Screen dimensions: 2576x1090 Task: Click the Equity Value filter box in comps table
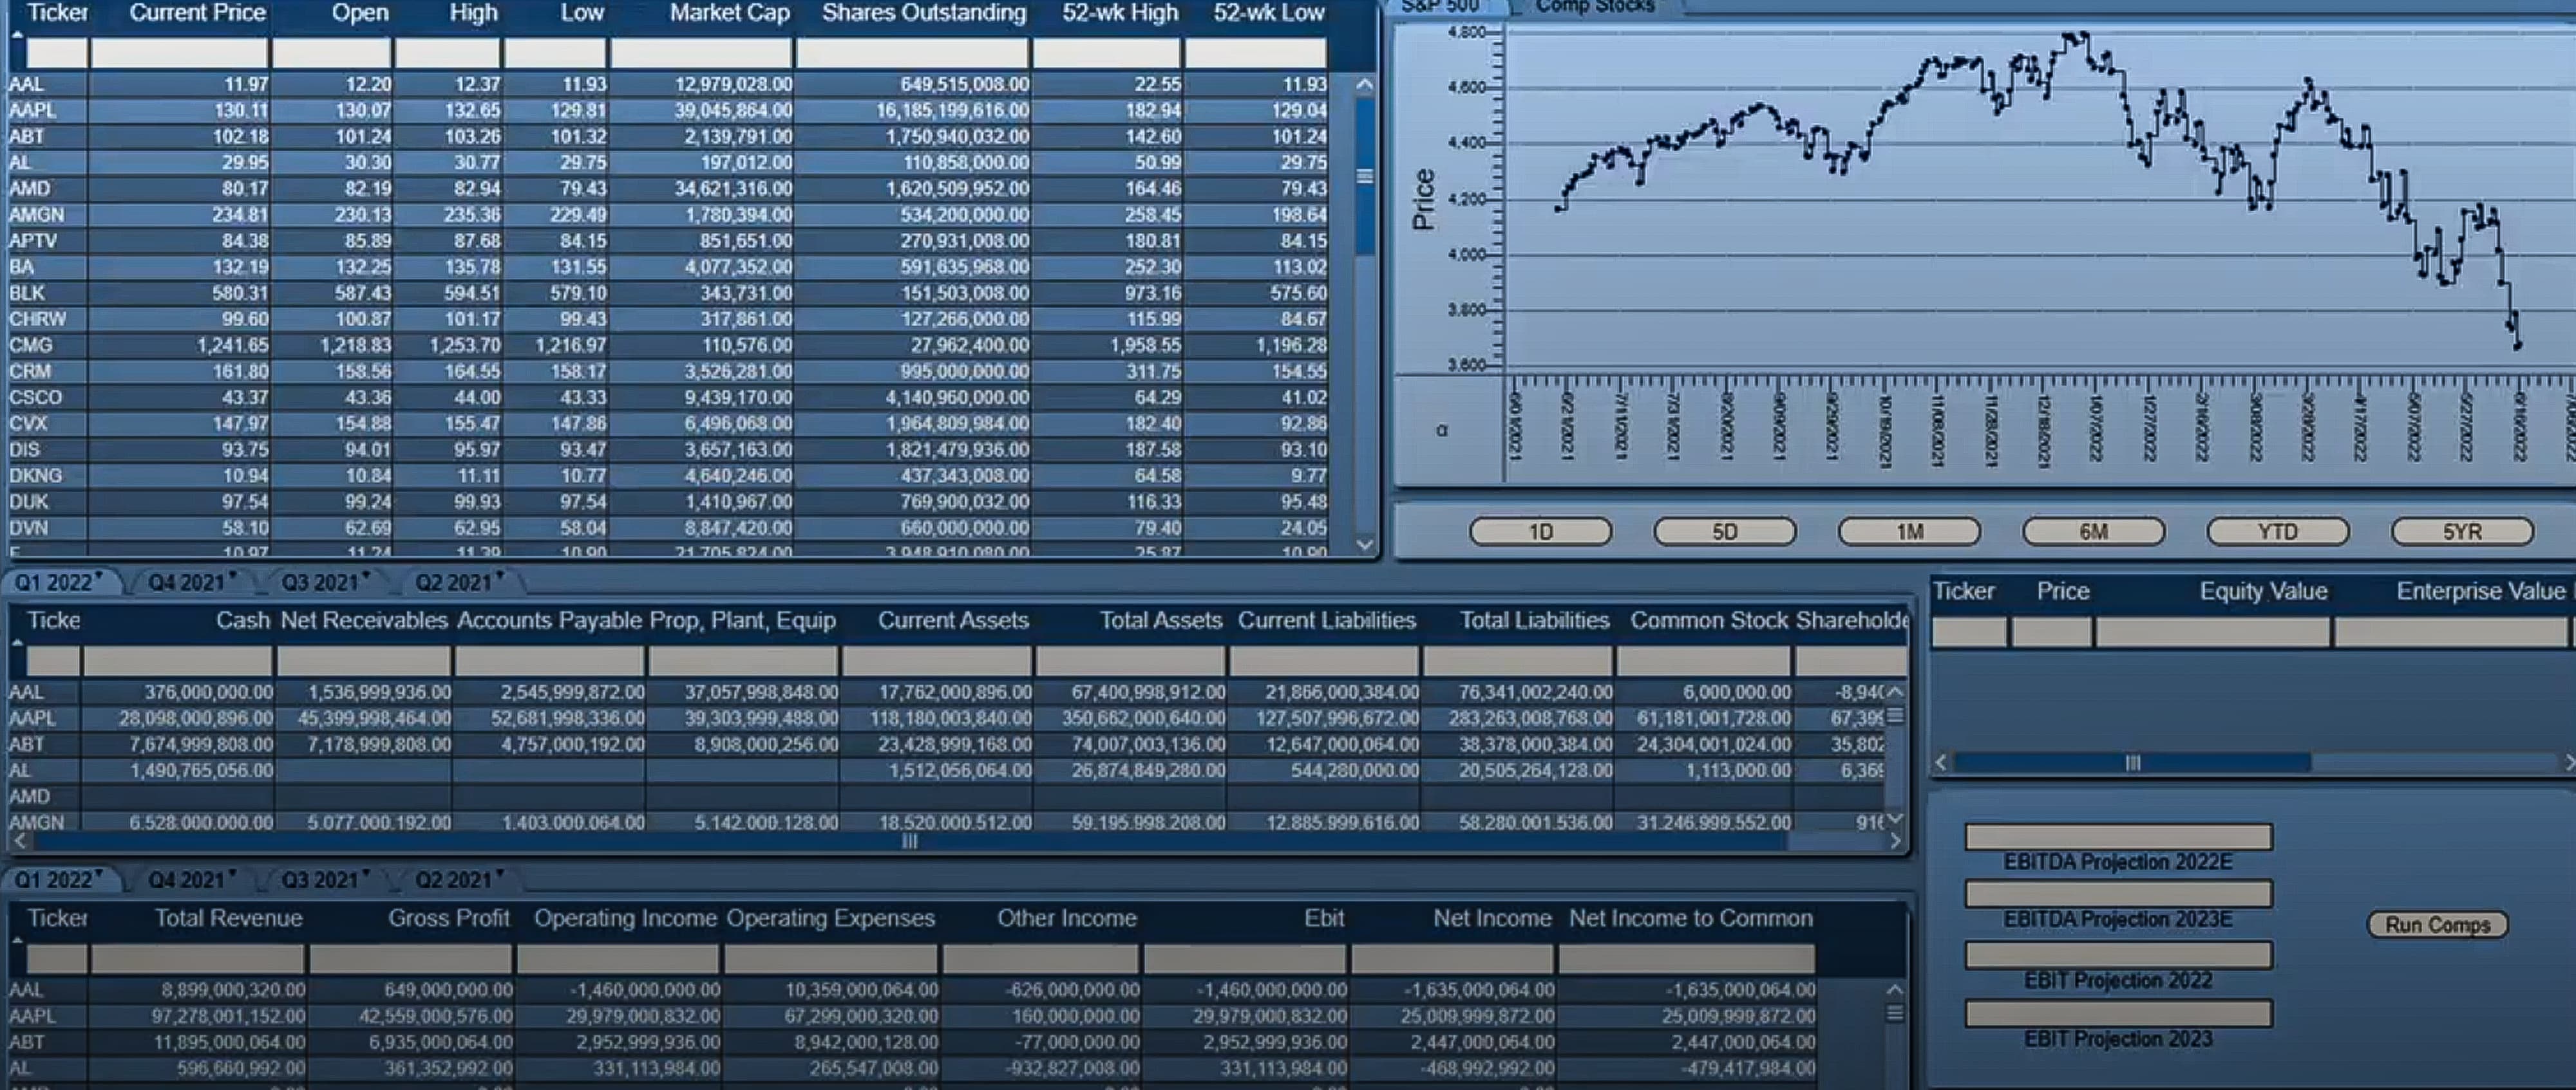pos(2212,631)
